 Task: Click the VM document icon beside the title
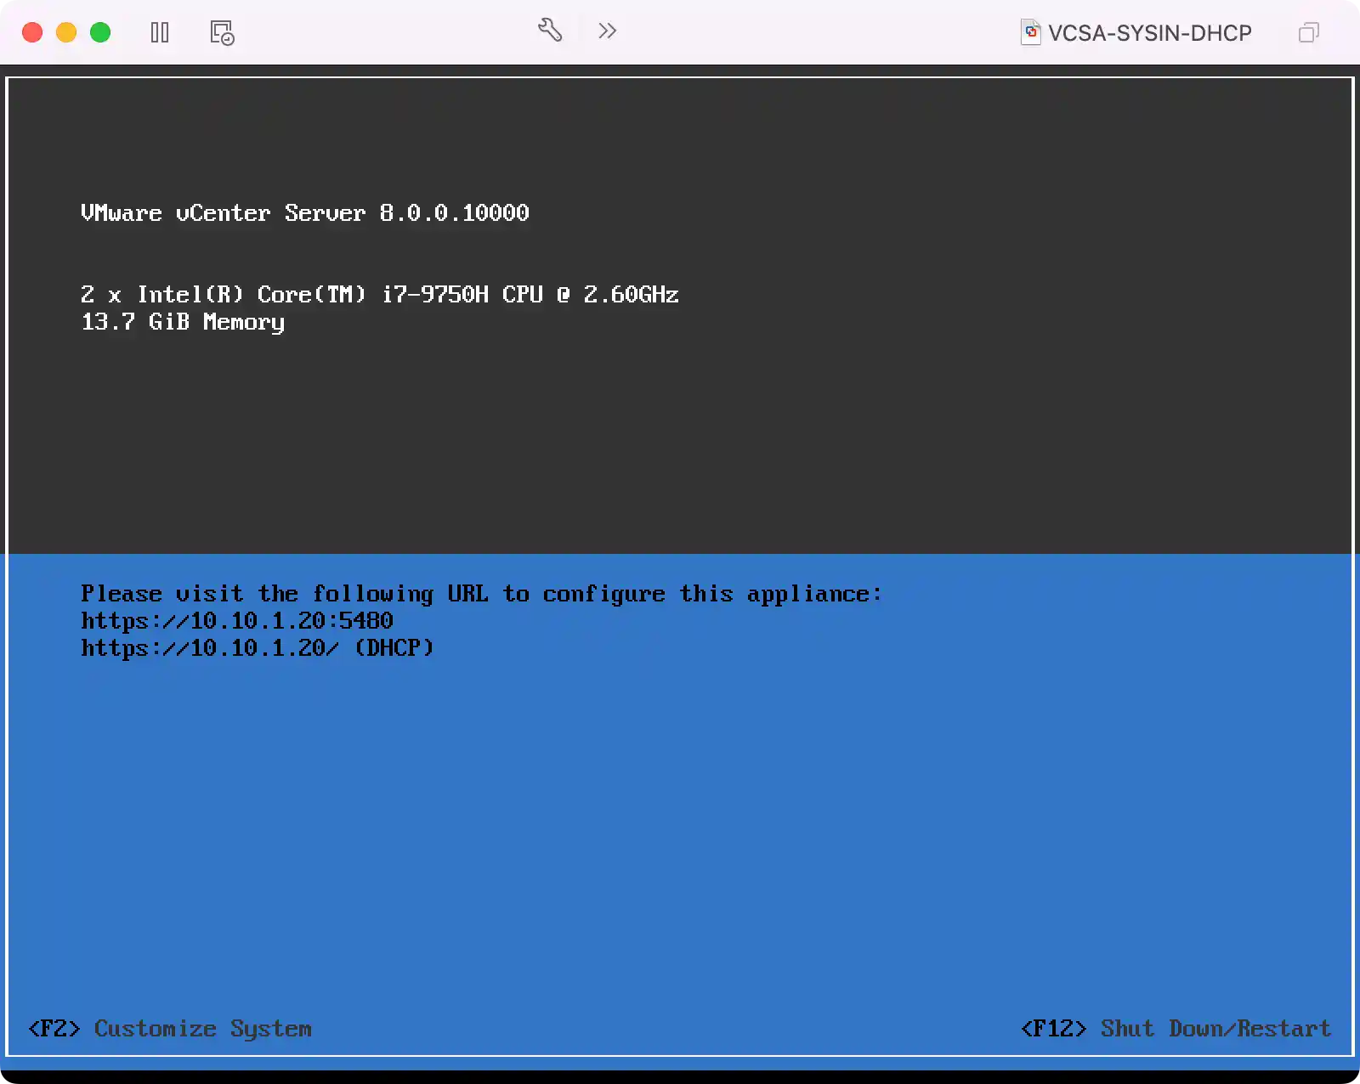click(1031, 32)
